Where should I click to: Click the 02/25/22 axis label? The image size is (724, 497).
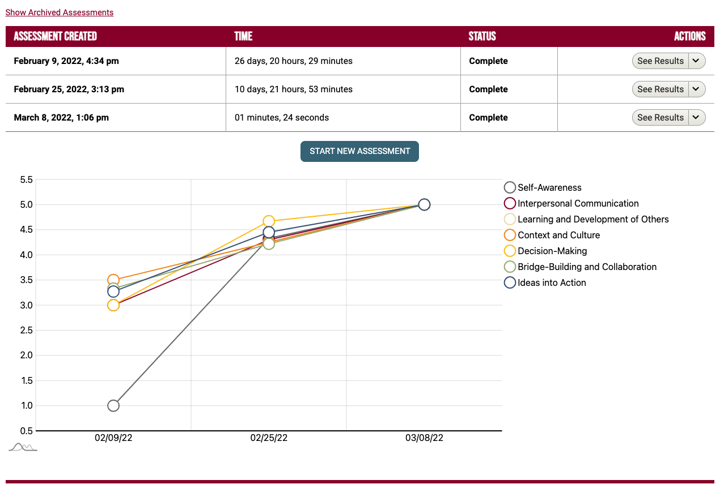pyautogui.click(x=269, y=438)
